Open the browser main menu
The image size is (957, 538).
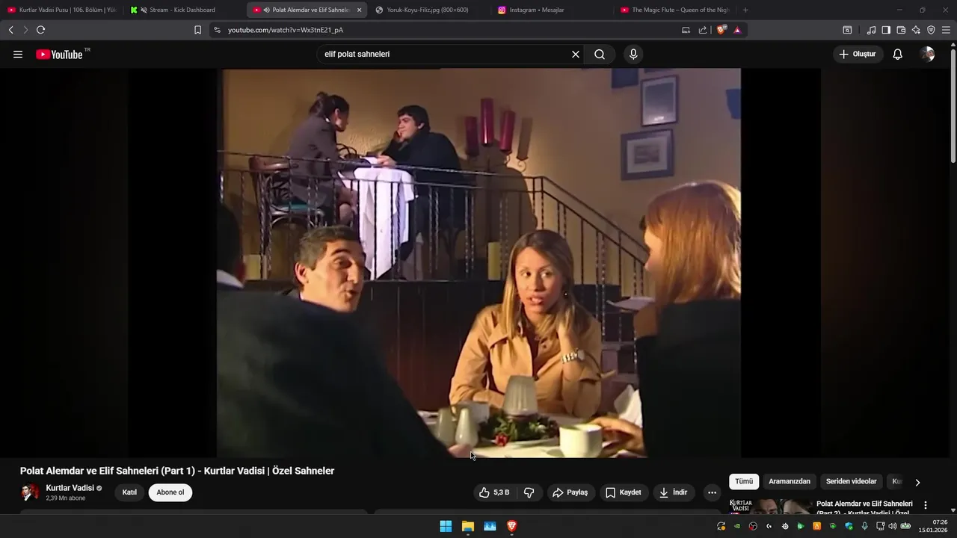(x=946, y=30)
